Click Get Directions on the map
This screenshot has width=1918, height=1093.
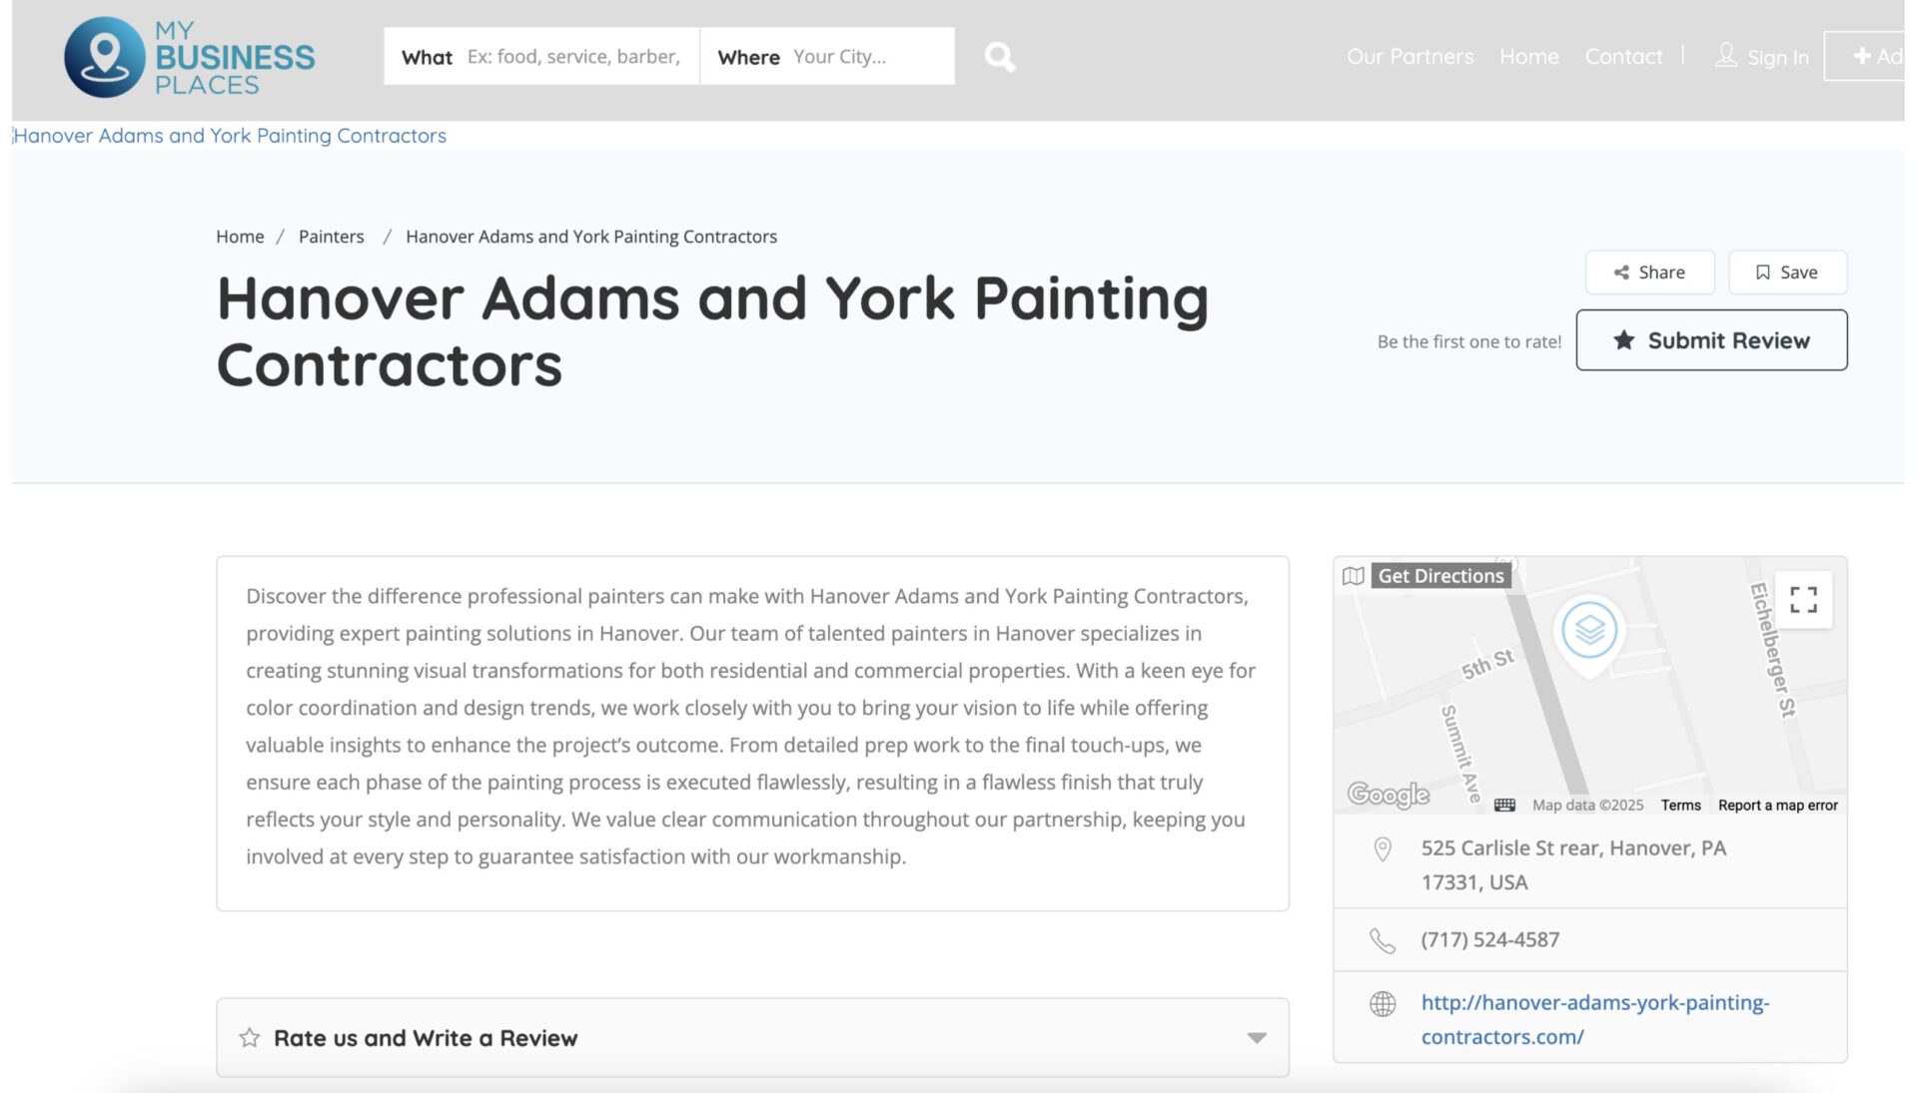click(x=1439, y=576)
